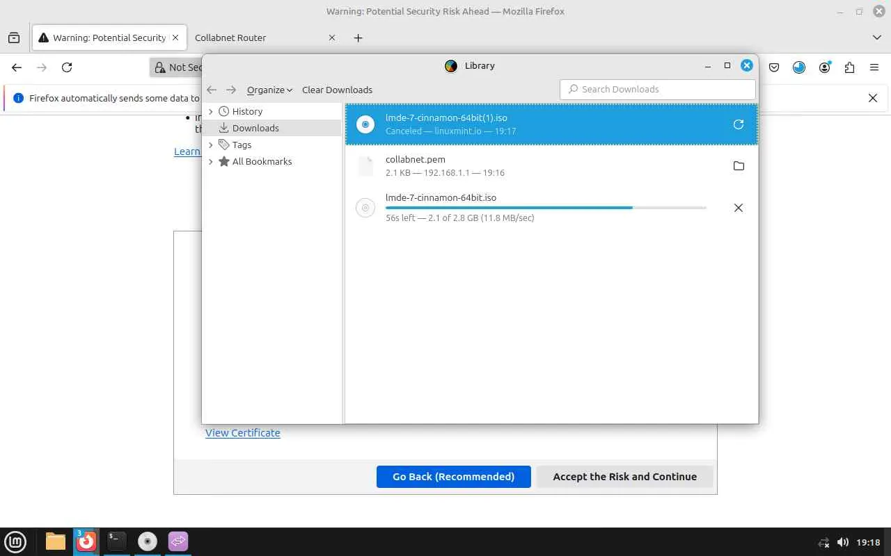
Task: Click Go Back (Recommended) button
Action: (454, 477)
